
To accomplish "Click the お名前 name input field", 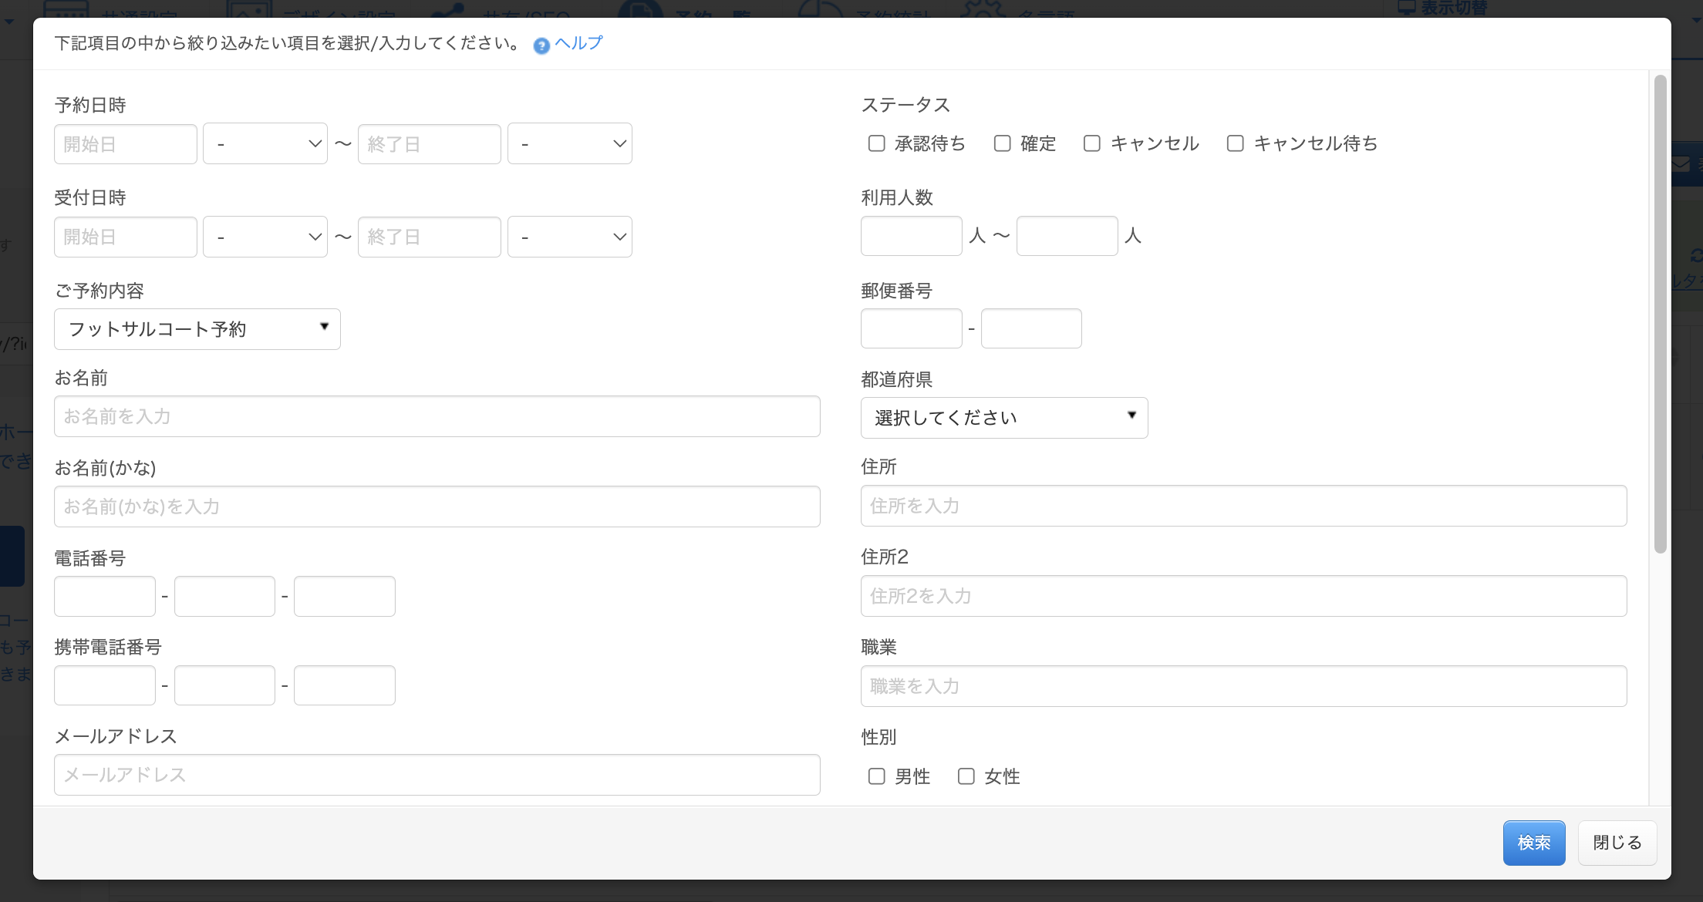I will click(437, 416).
